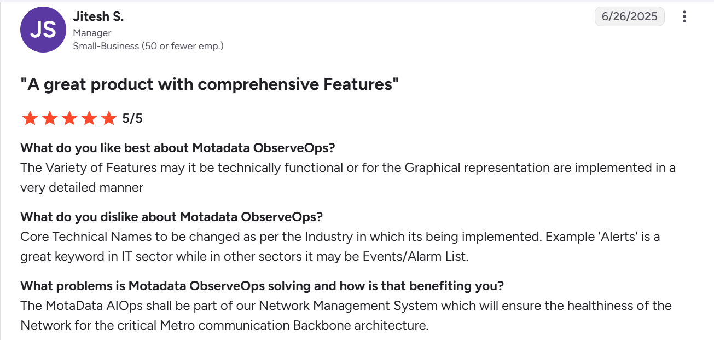This screenshot has width=714, height=340.
Task: Select the 'What problems is Motadata' heading
Action: (262, 286)
